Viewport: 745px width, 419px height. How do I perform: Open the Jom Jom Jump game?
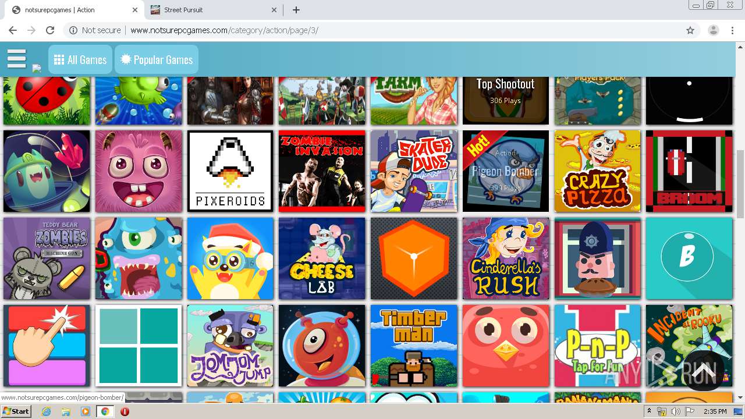230,346
